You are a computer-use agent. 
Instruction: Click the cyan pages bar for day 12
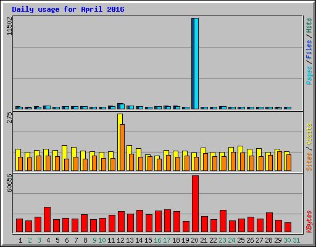[122, 106]
